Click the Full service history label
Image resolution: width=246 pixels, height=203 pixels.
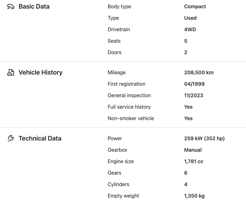[x=129, y=107]
